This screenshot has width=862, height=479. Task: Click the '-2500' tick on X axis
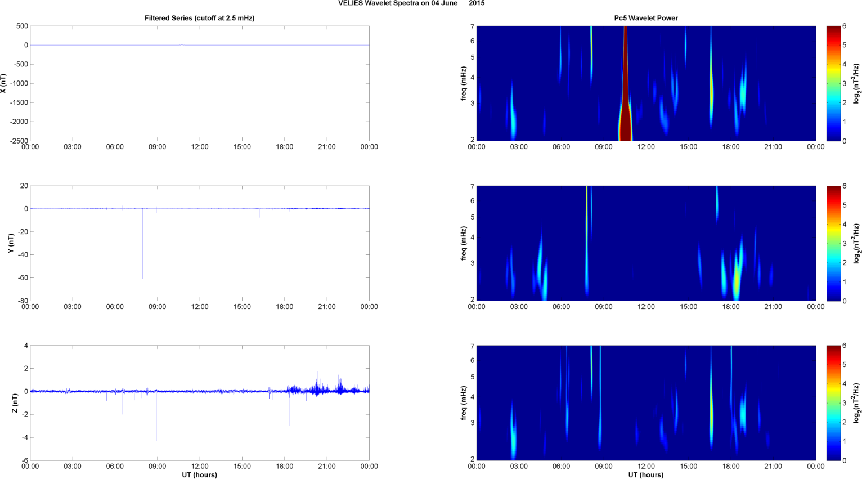pyautogui.click(x=19, y=141)
